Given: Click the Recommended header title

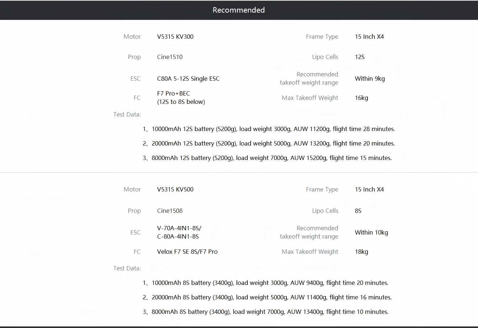Looking at the screenshot, I should [x=239, y=10].
